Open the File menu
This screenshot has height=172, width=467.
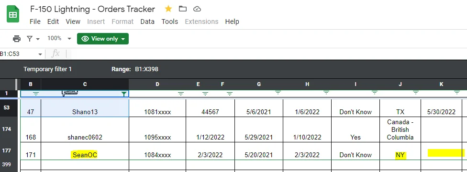pos(35,21)
